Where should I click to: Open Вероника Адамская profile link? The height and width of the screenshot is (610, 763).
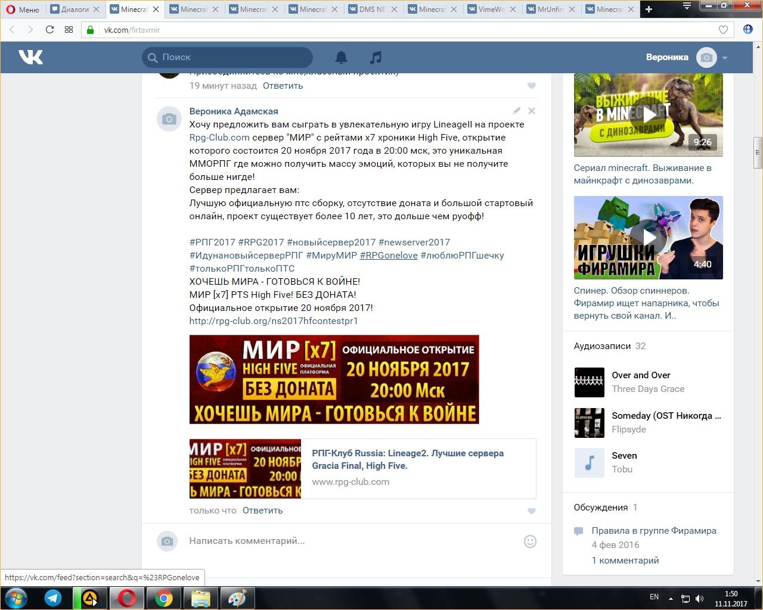tap(234, 111)
